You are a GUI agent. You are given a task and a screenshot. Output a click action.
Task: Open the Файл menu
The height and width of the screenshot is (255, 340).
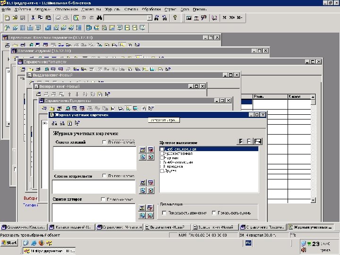[6, 9]
